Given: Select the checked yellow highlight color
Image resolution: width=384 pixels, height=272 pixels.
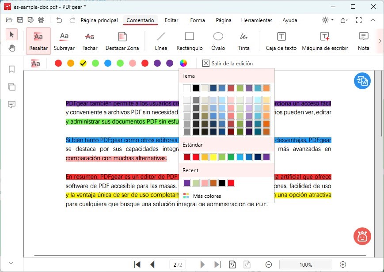Looking at the screenshot, I should pyautogui.click(x=83, y=64).
